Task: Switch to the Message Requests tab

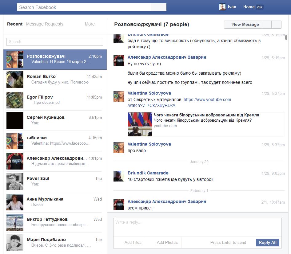Action: click(x=45, y=24)
